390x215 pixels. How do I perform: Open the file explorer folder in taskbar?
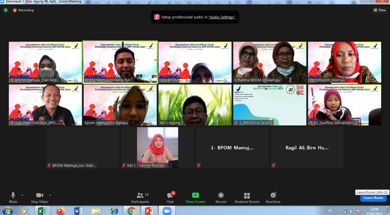pos(96,211)
